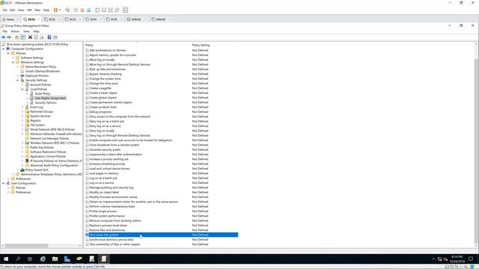Open the Action Center notification icon
Image resolution: width=479 pixels, height=269 pixels.
tap(471, 259)
